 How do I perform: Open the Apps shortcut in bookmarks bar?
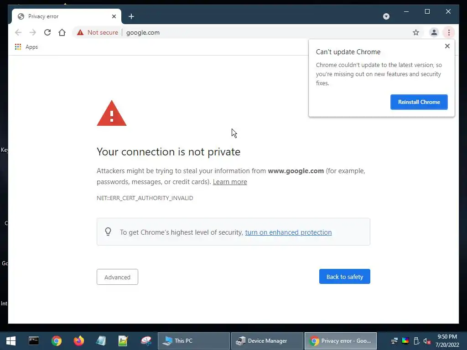[x=26, y=47]
